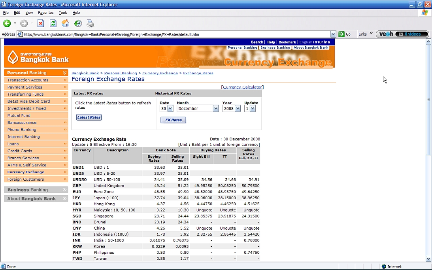Go to the Home page icon
The image size is (432, 270).
[x=65, y=23]
